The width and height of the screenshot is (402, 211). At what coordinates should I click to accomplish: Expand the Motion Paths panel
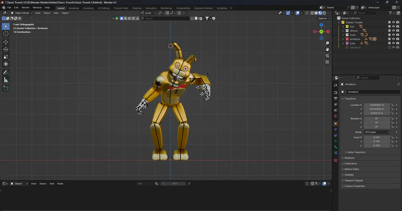(352, 169)
